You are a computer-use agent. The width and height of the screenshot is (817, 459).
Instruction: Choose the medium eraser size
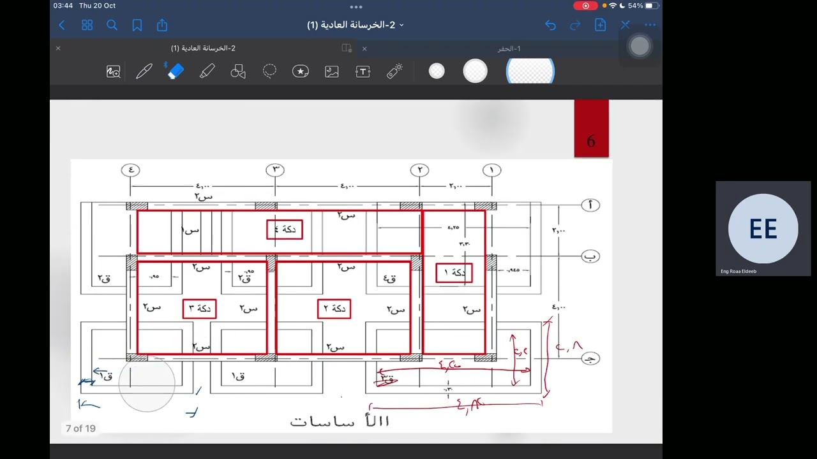(x=475, y=71)
